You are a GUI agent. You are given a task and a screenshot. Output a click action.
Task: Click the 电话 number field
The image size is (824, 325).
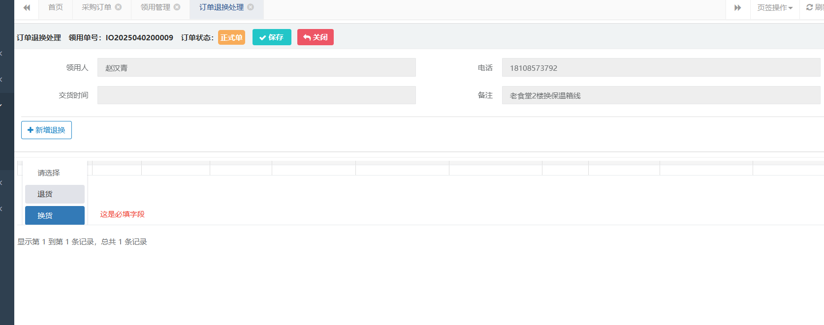pos(661,68)
